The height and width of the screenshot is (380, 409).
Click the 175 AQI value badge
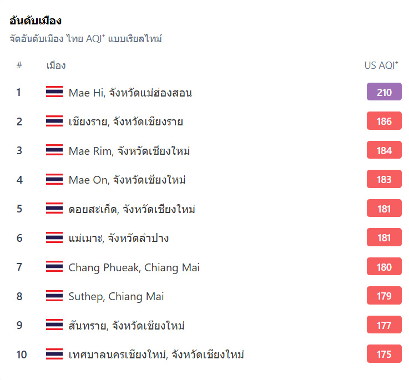pyautogui.click(x=384, y=354)
